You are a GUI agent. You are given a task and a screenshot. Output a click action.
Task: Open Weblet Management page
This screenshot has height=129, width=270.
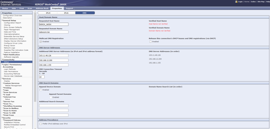pos(13,86)
